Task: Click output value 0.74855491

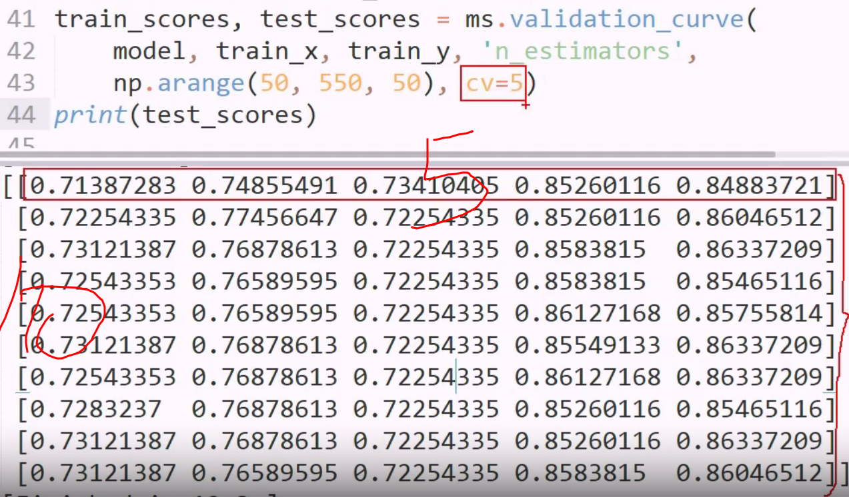Action: click(265, 185)
